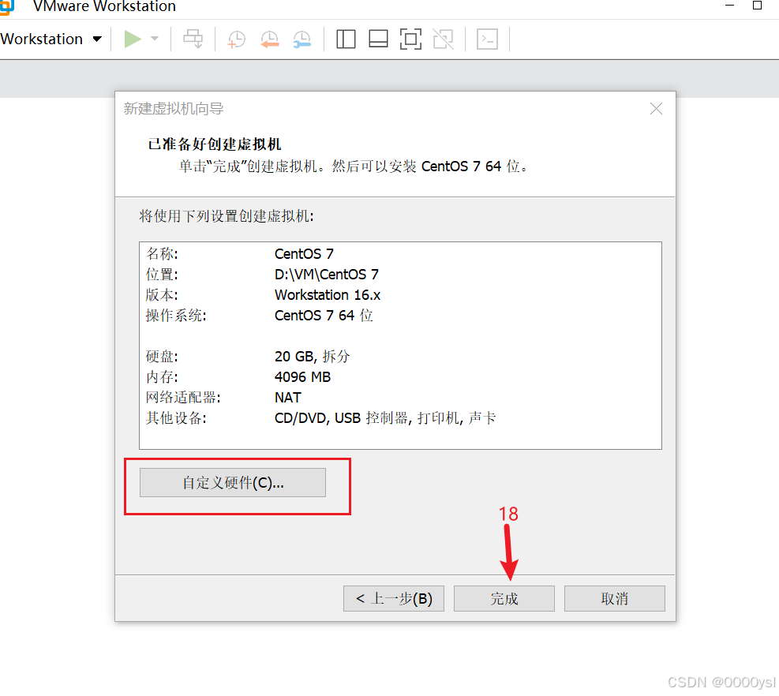Take a snapshot of the virtual machine
Viewport: 779px width, 696px height.
pyautogui.click(x=237, y=39)
